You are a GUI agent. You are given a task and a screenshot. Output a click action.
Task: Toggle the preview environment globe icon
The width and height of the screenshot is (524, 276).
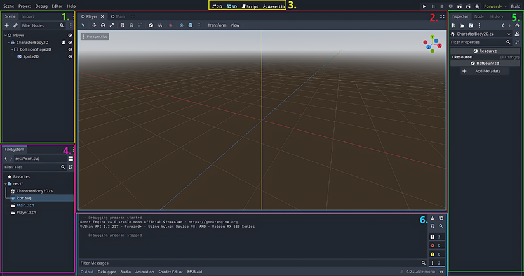point(191,25)
